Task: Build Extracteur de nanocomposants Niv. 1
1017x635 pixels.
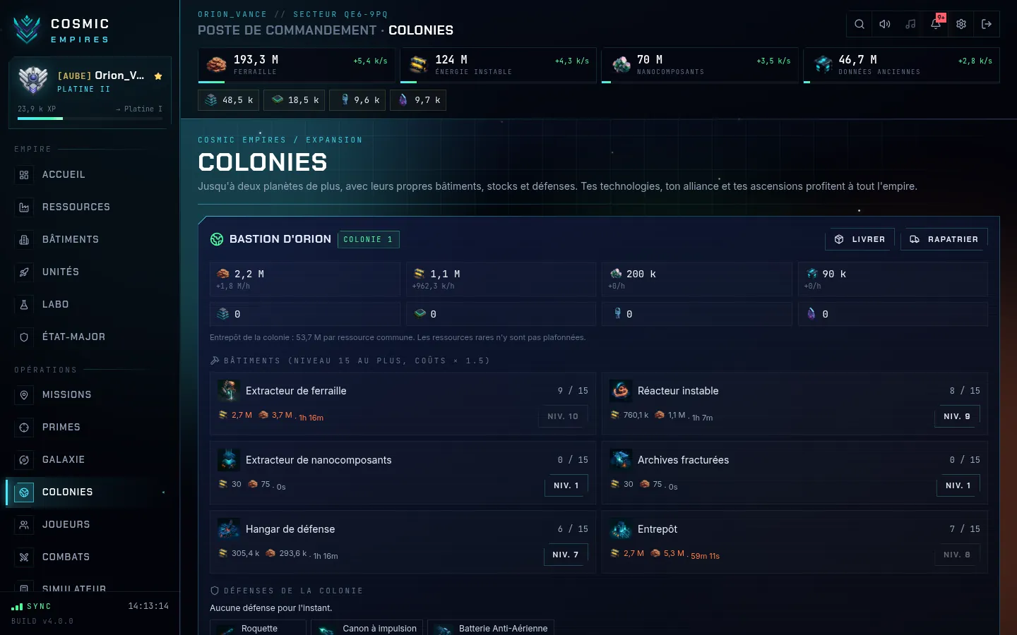Action: pyautogui.click(x=566, y=485)
